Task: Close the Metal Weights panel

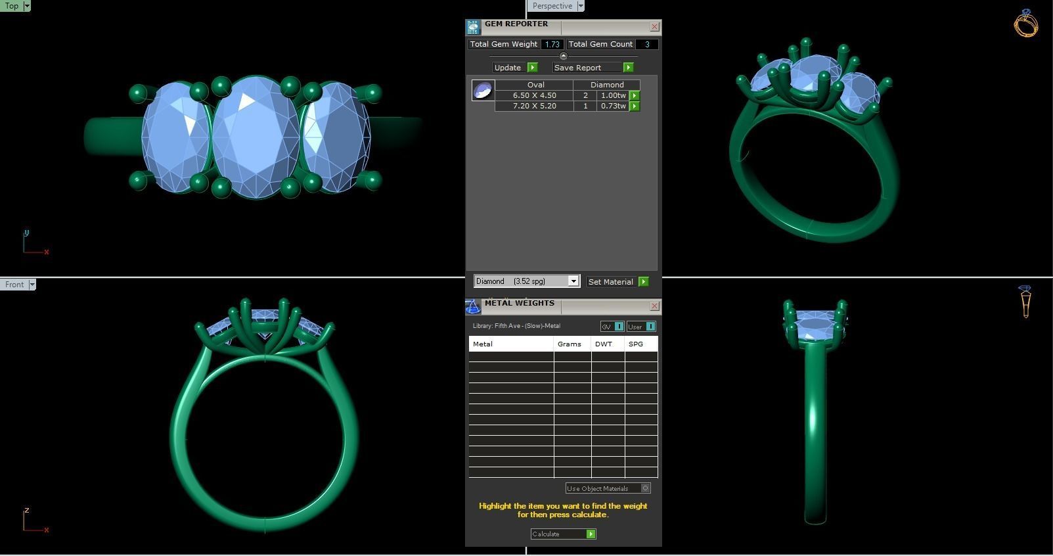Action: pyautogui.click(x=654, y=306)
